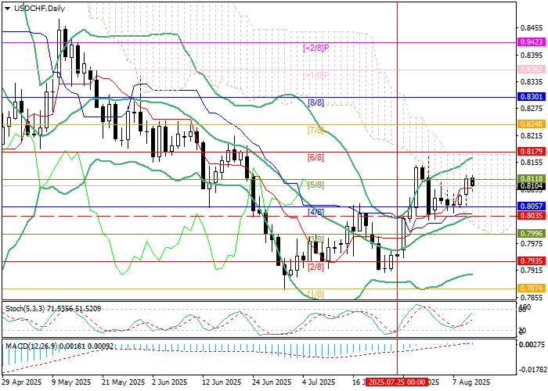
Task: Click the [1/8] Murrey level label
Action: [315, 294]
